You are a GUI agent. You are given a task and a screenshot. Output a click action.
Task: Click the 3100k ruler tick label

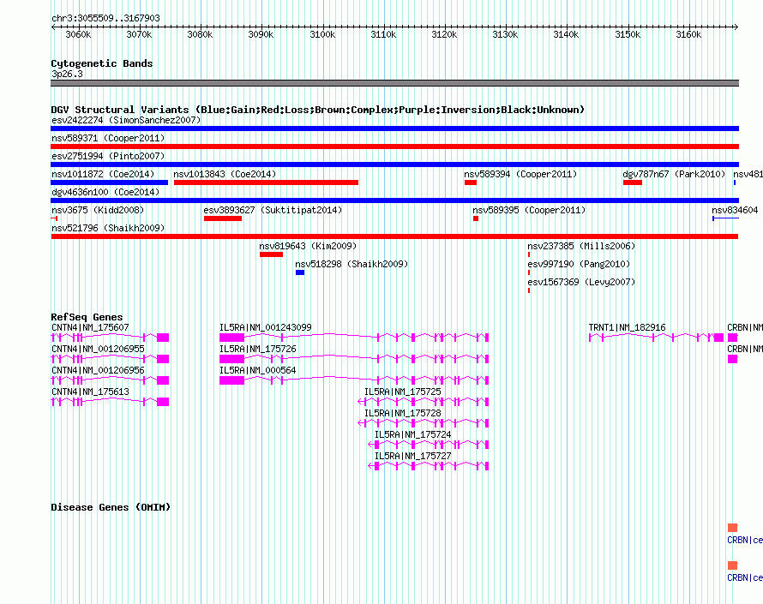point(322,34)
